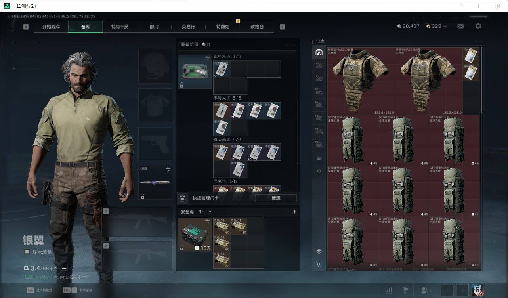This screenshot has height=298, width=508.
Task: Click the 航天基地: 5/6 heading
Action: (227, 139)
